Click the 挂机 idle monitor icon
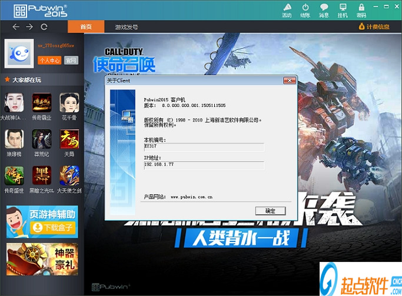This screenshot has width=402, height=296. 343,11
